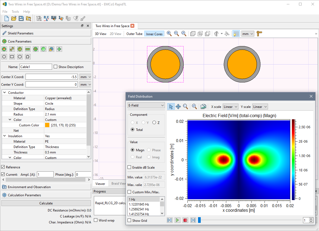Enable the dB Scale checkbox

tap(129, 167)
